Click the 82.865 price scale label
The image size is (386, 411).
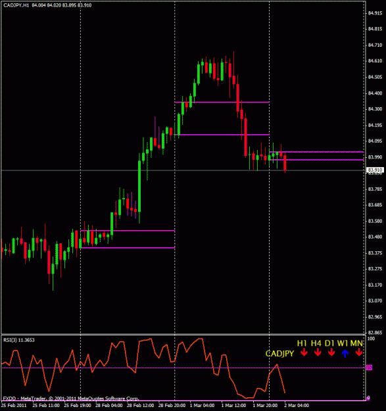[x=375, y=332]
